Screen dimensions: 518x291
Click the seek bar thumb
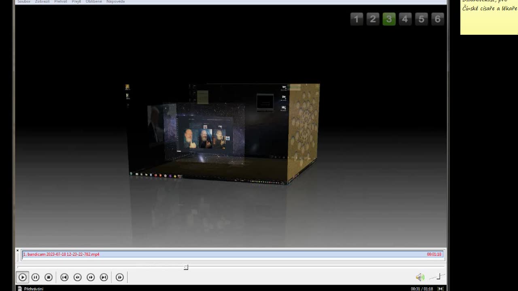(186, 267)
